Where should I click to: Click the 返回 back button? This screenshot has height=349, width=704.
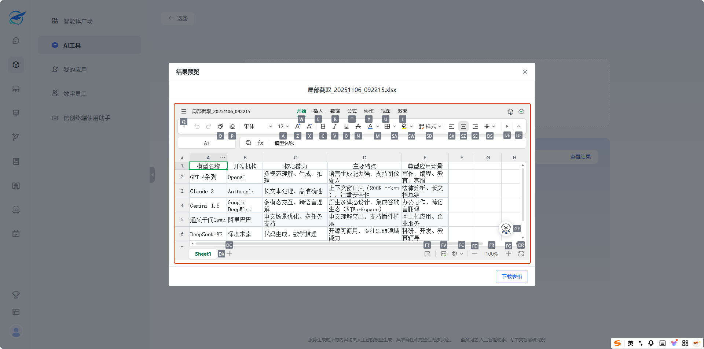(178, 18)
